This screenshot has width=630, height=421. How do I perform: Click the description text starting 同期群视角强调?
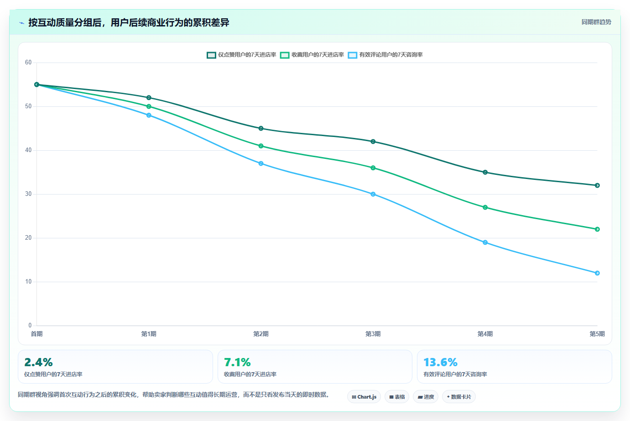point(173,395)
